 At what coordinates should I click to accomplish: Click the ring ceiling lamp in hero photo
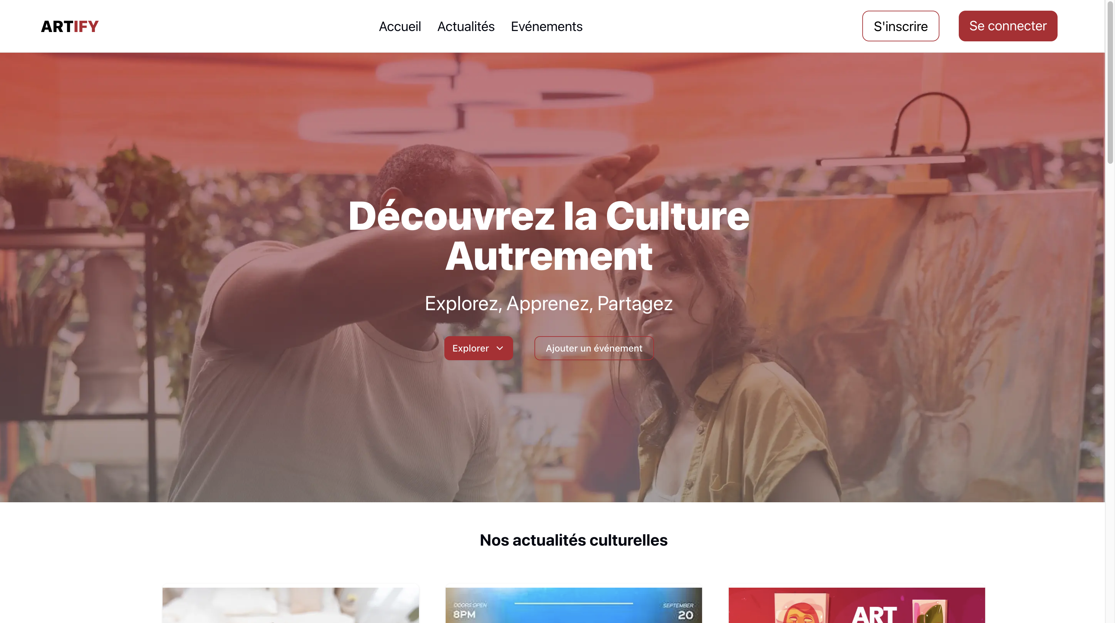[476, 104]
